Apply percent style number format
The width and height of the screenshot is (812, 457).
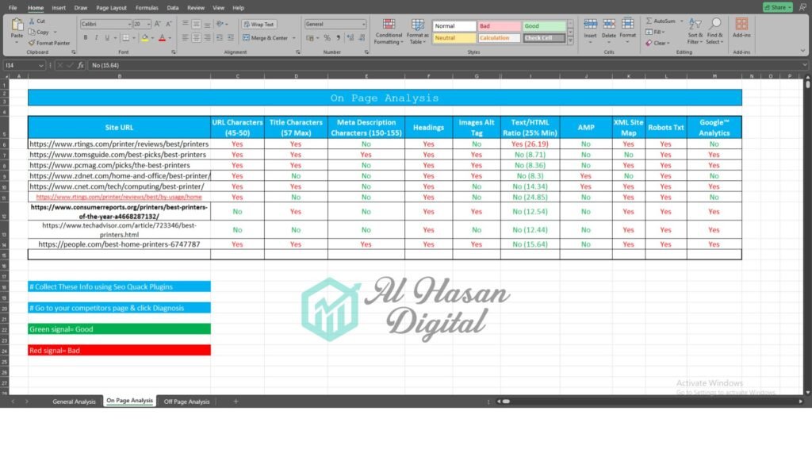[x=327, y=38]
